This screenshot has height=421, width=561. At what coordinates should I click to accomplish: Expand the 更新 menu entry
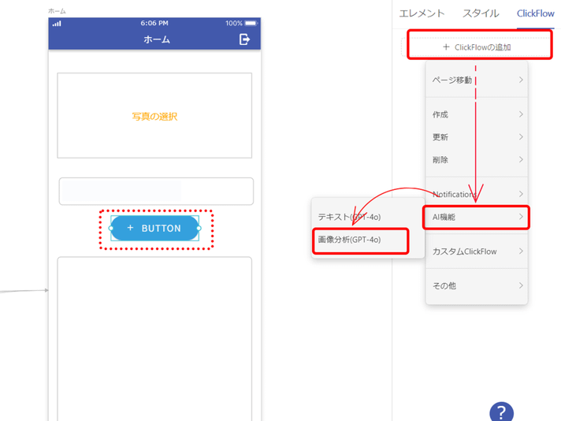[476, 137]
